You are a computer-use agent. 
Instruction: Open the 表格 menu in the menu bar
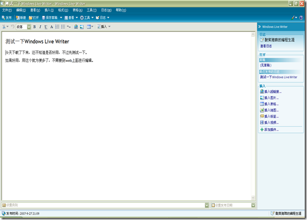point(78,10)
